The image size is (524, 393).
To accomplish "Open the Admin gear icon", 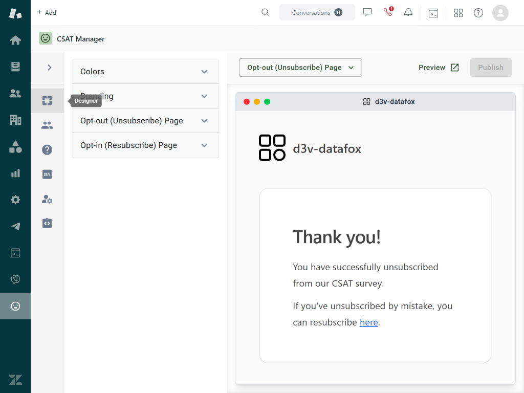I will click(15, 200).
